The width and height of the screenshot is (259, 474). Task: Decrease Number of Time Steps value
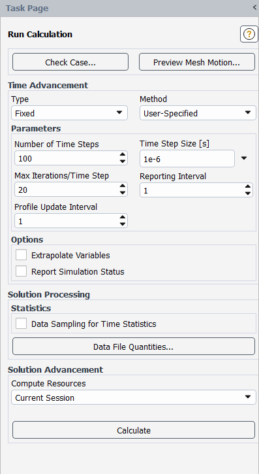pyautogui.click(x=123, y=161)
